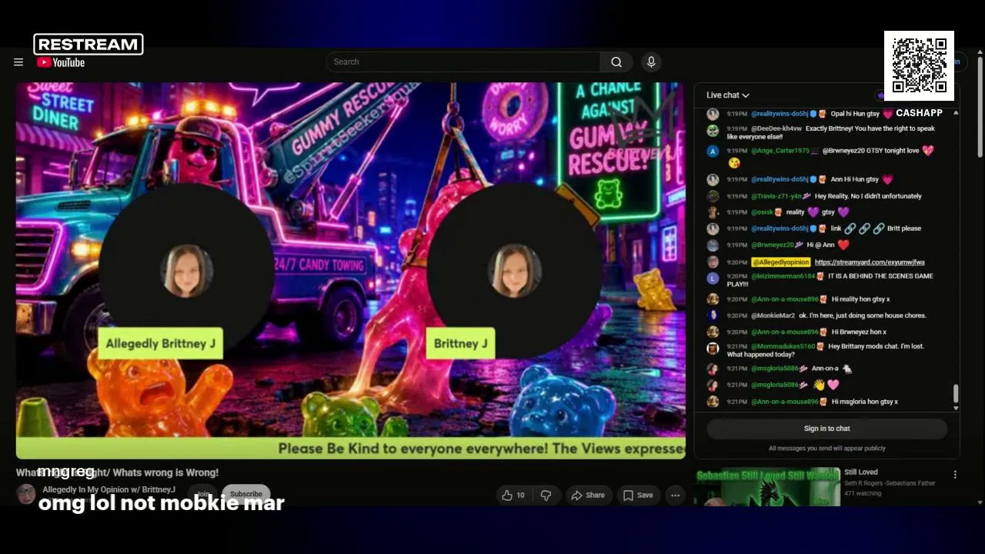Open the YouTube guide hamburger menu
Image resolution: width=985 pixels, height=554 pixels.
coord(18,62)
